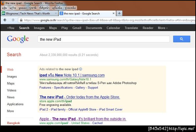This screenshot has height=132, width=196.
Task: Open Images in the black Google bar
Action: point(39,28)
